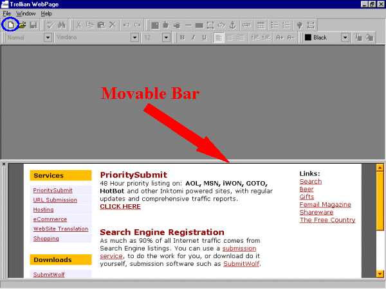386x289 pixels.
Task: Click the bulleted list icon
Action: tap(274, 25)
